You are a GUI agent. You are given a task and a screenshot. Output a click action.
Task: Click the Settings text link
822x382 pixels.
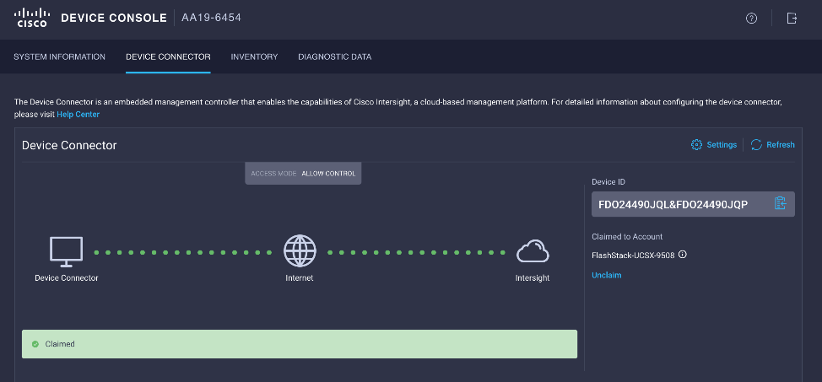pos(722,145)
